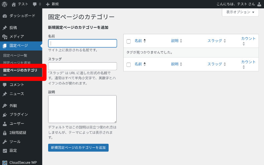Sort by スラッグ in the table header
Image resolution: width=264 pixels, height=165 pixels.
[x=217, y=41]
